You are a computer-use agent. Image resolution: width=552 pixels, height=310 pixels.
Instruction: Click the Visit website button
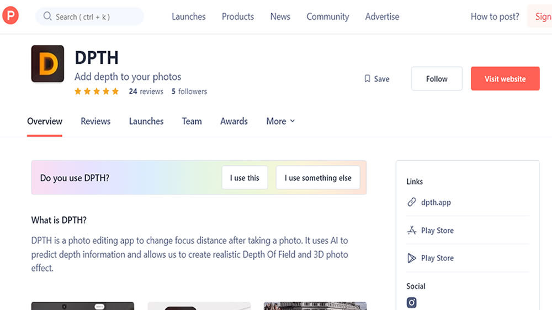[x=505, y=79]
